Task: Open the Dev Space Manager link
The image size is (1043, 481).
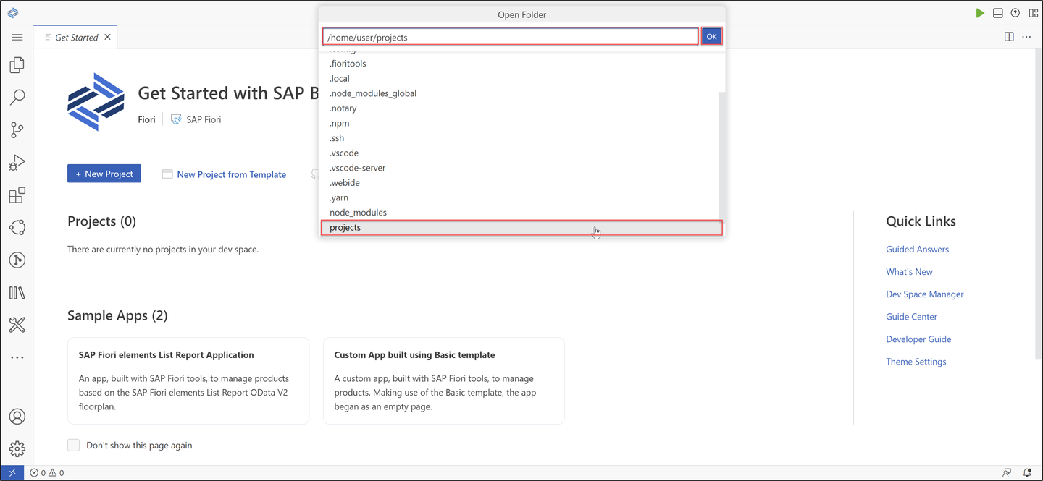Action: 925,294
